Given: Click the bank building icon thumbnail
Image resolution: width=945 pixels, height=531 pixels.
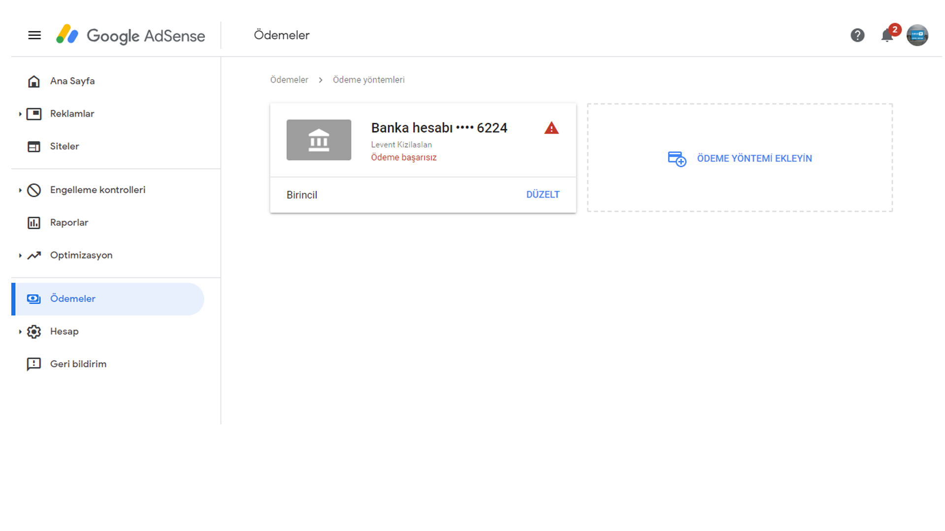Looking at the screenshot, I should [319, 140].
